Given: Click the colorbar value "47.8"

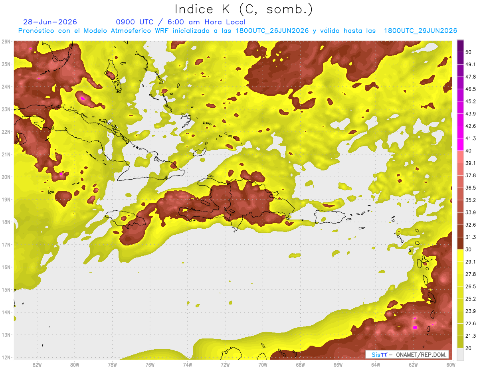Looking at the screenshot, I should pyautogui.click(x=471, y=77).
